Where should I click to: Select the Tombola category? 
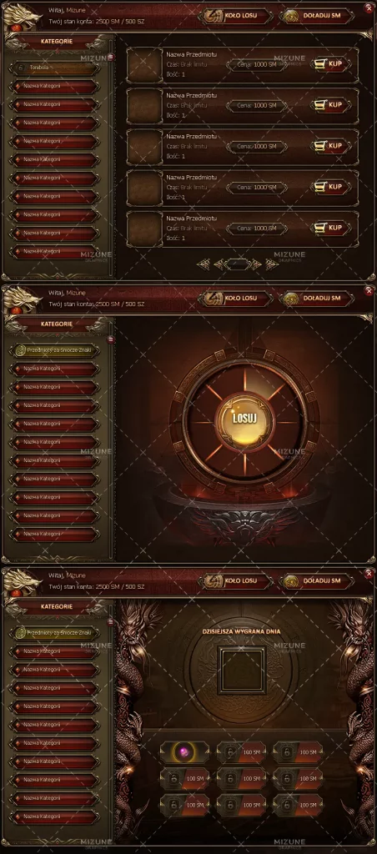tap(54, 68)
